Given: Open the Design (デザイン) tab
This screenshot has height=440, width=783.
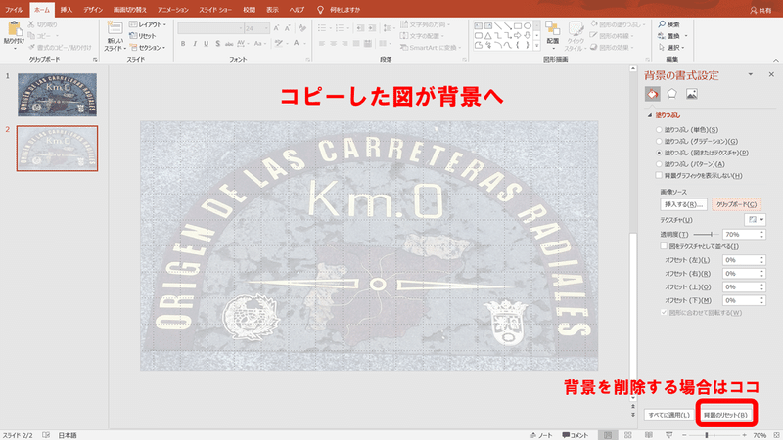Looking at the screenshot, I should [93, 10].
